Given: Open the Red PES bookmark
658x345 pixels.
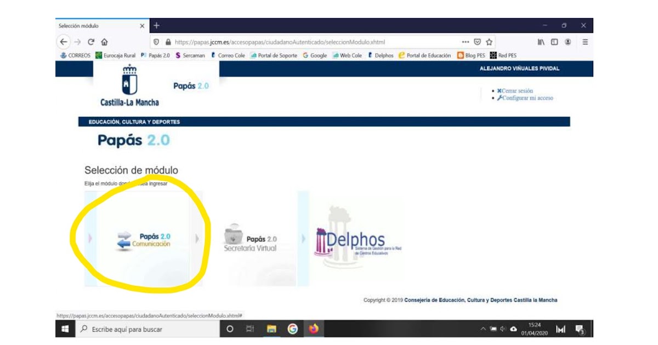Looking at the screenshot, I should [x=503, y=55].
